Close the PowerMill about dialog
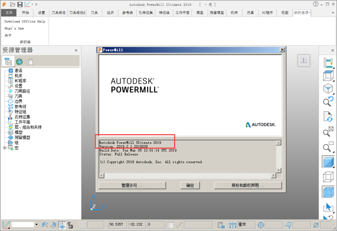 click(x=282, y=50)
